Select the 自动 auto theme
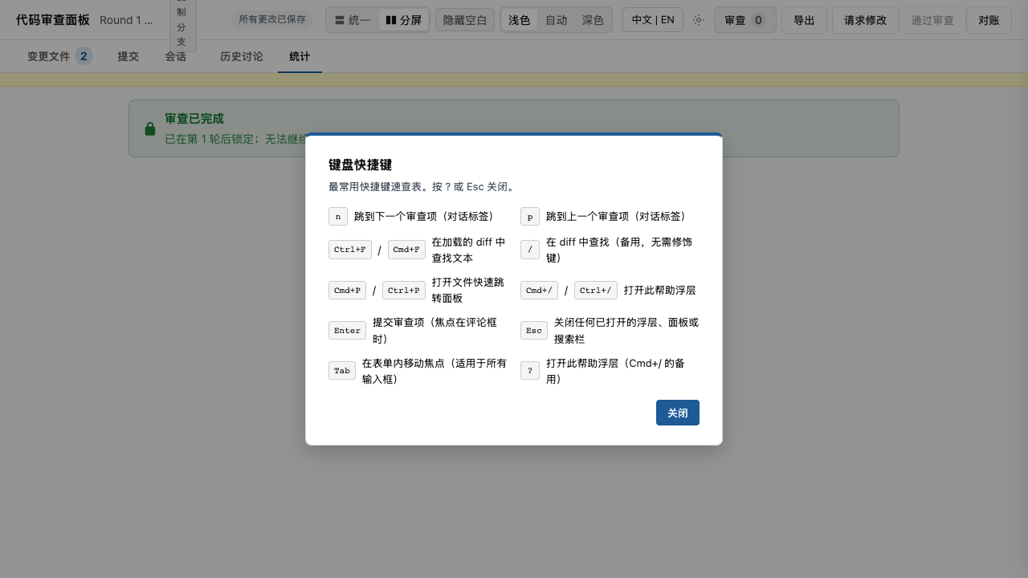Image resolution: width=1028 pixels, height=578 pixels. click(x=556, y=20)
